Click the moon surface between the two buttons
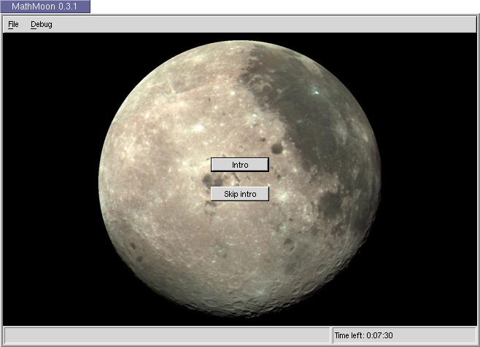This screenshot has width=480, height=347. 240,179
